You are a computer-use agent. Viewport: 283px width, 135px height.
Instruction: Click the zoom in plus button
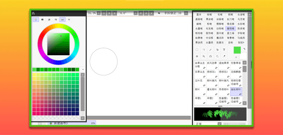109,13
